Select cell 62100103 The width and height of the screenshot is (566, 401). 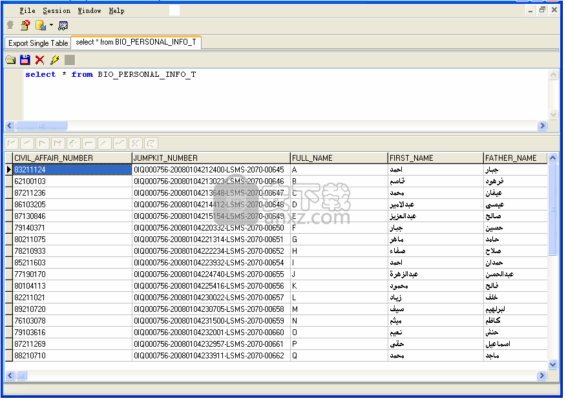click(72, 181)
